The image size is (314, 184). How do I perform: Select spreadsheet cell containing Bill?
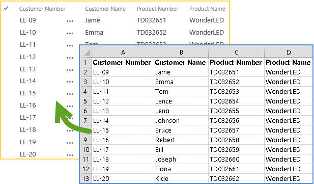tap(181, 149)
